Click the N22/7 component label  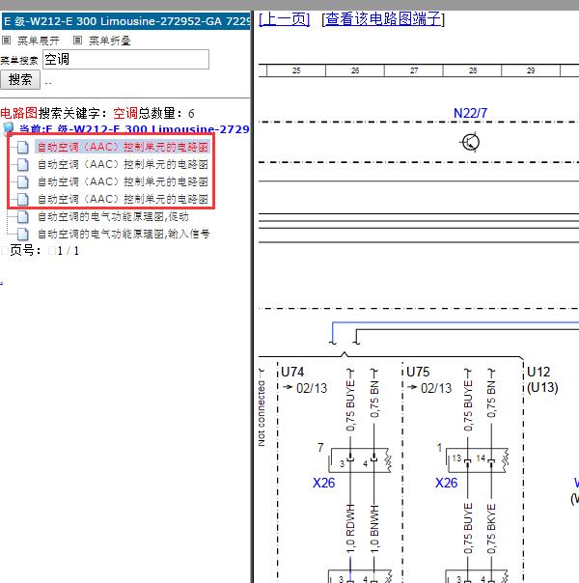(x=470, y=113)
